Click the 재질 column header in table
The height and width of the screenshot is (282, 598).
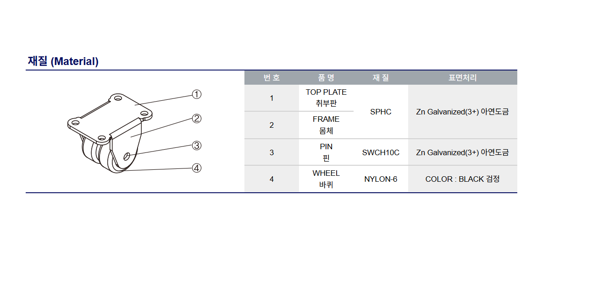pos(381,78)
